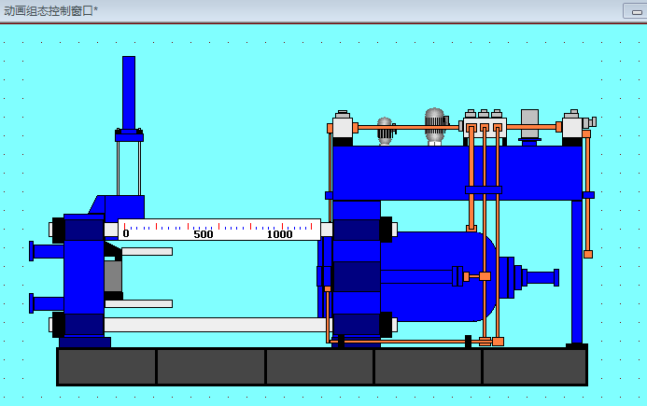This screenshot has width=647, height=406.
Task: Click the dark gray machine base
Action: pos(321,367)
